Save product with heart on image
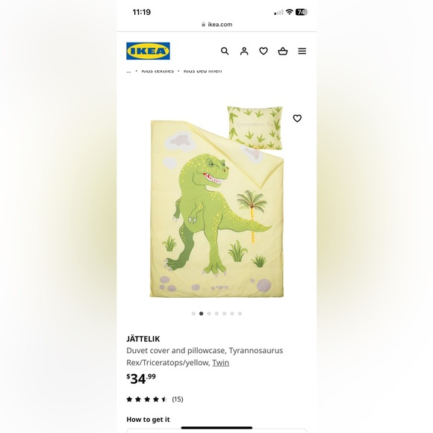 click(x=297, y=118)
